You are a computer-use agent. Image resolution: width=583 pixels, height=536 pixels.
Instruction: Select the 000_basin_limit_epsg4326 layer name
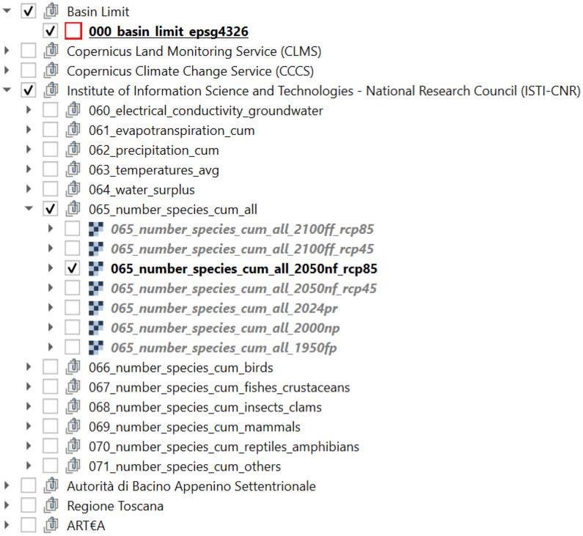coord(169,32)
